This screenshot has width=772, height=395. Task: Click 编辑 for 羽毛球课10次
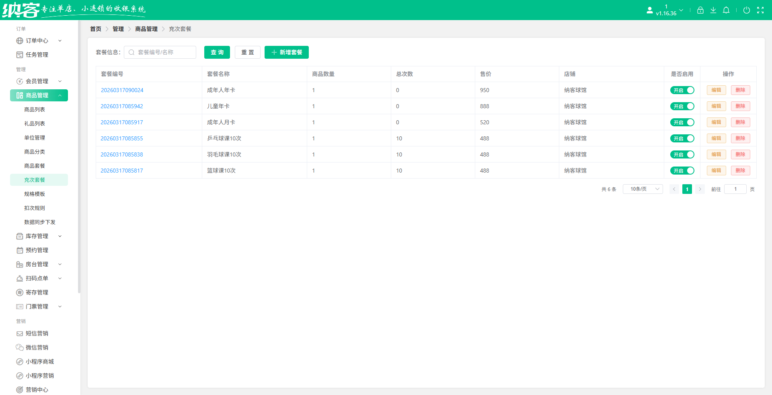(716, 154)
